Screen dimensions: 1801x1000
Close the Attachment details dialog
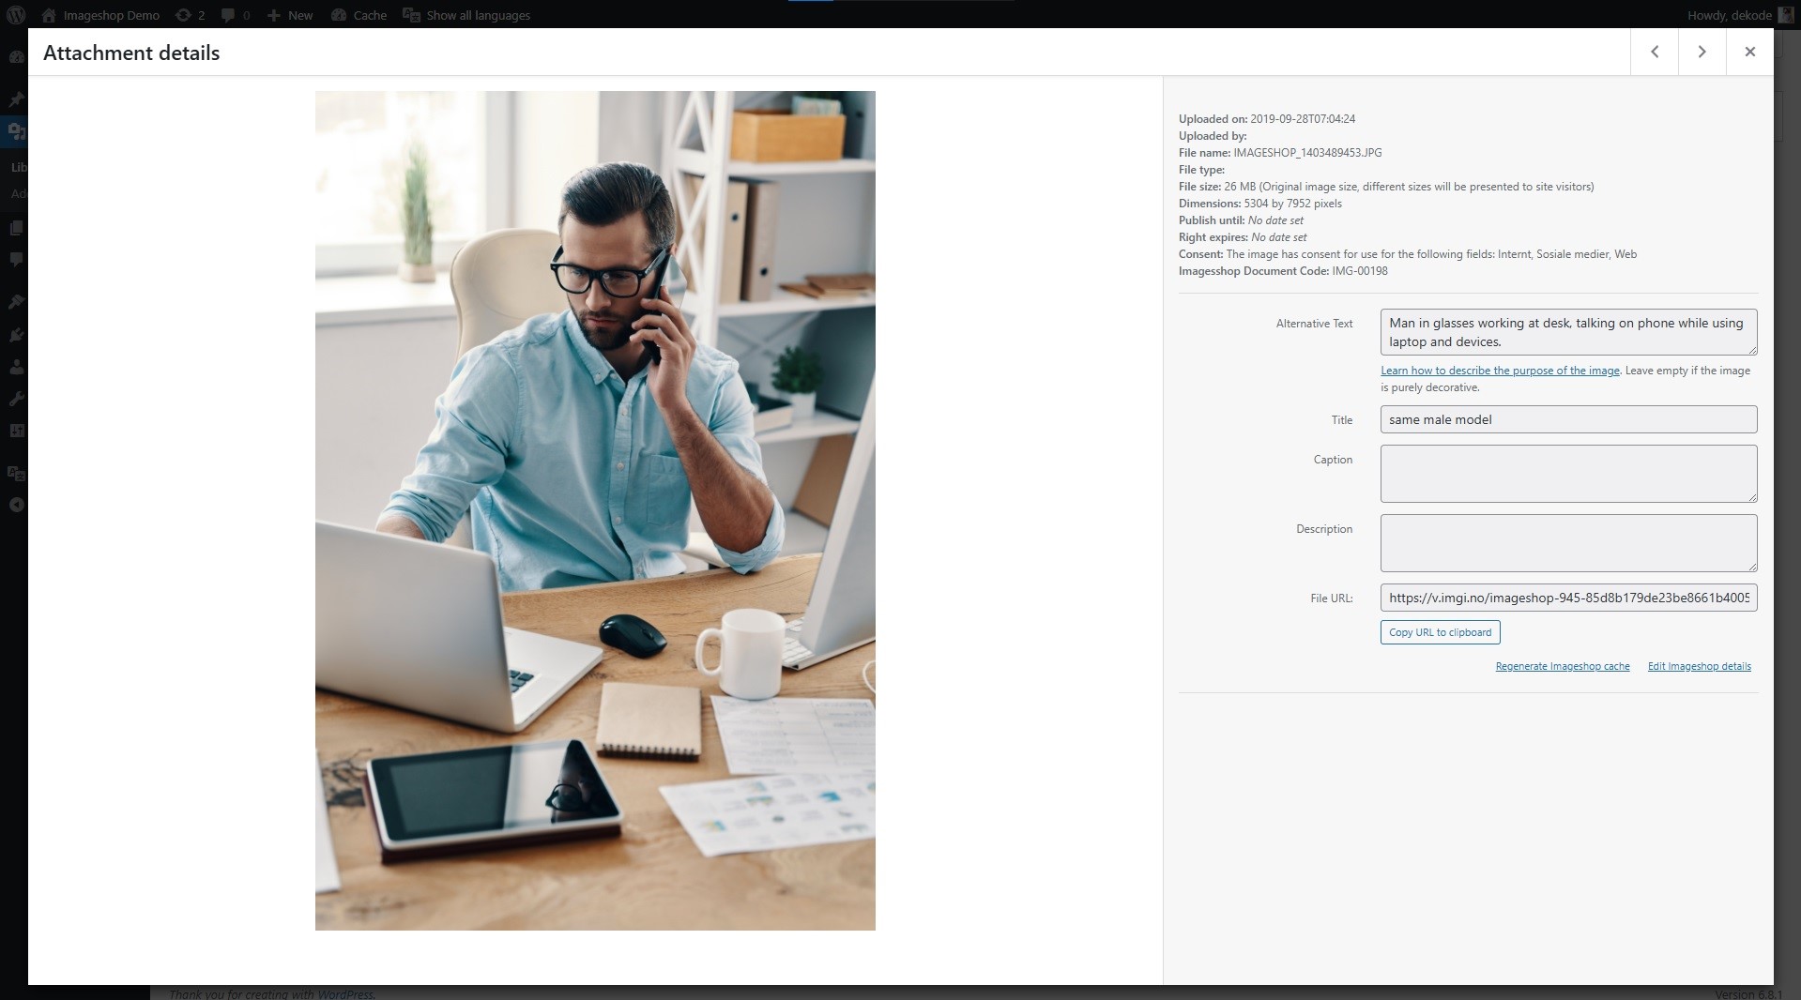[1749, 52]
